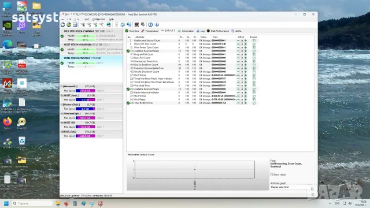Toggle Enable checkbox for End-to-End Error Count

254,65
